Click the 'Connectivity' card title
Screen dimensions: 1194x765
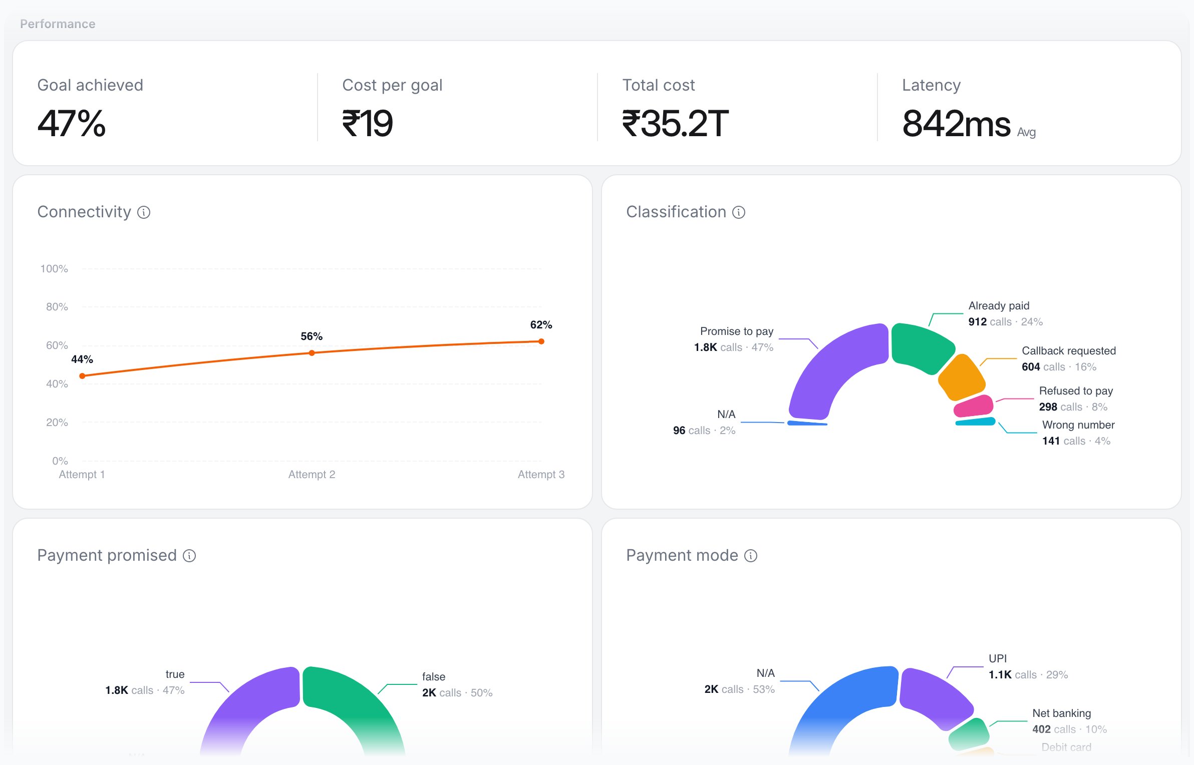coord(84,212)
